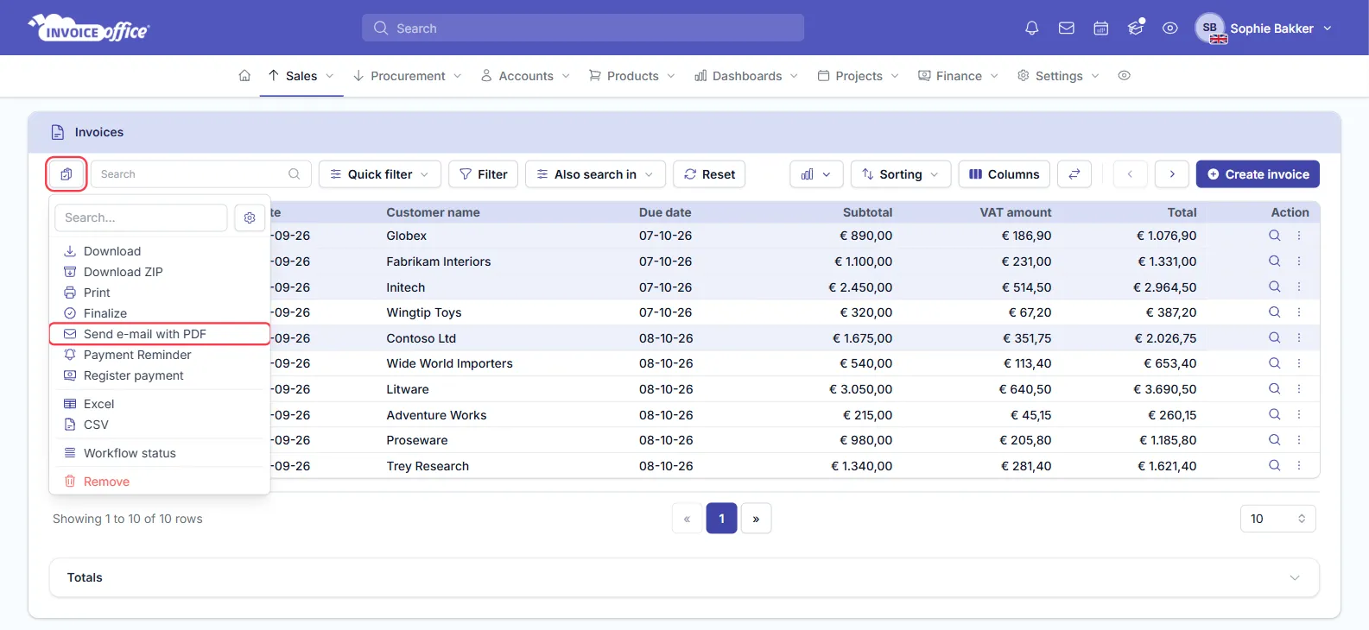1369x630 pixels.
Task: View the Wingtip Toys invoice magnifier icon
Action: [1274, 312]
